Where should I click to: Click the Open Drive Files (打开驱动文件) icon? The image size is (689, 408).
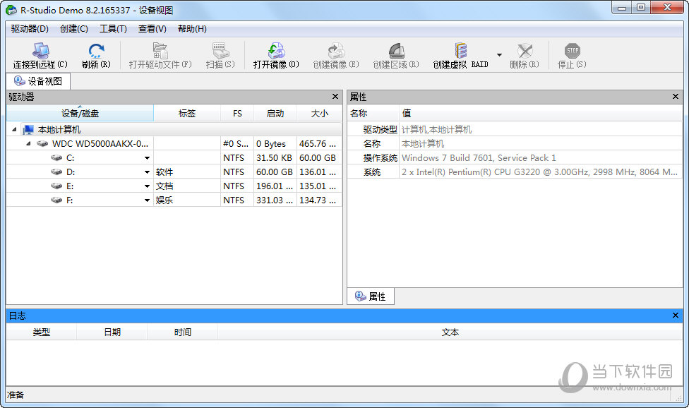pos(160,51)
